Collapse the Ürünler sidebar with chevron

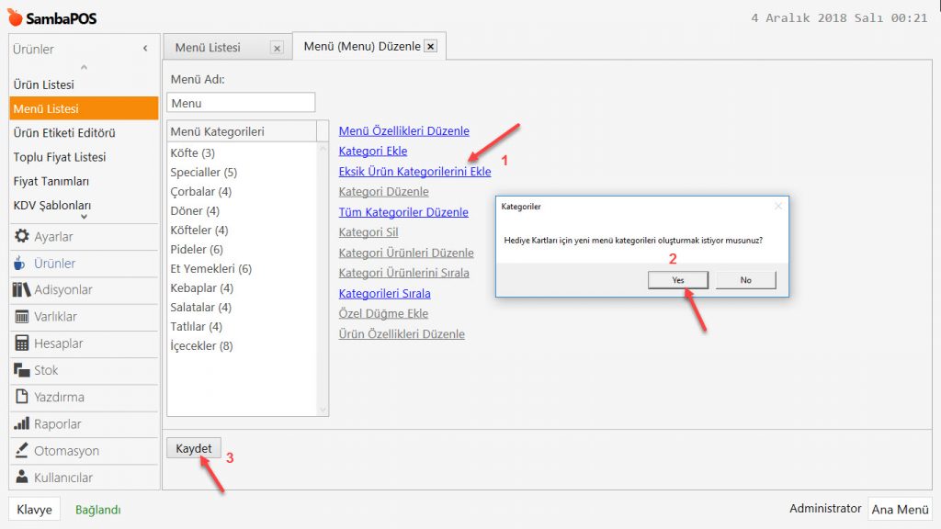pyautogui.click(x=145, y=49)
